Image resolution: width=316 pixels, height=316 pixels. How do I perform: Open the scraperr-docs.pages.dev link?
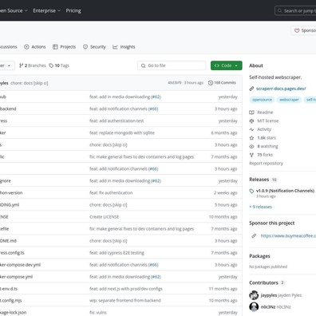(x=281, y=89)
